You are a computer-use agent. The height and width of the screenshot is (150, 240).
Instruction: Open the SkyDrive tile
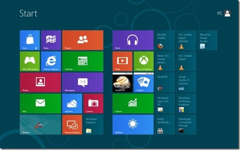[72, 104]
